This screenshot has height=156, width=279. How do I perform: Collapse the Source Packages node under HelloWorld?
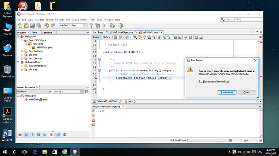[x=22, y=40]
